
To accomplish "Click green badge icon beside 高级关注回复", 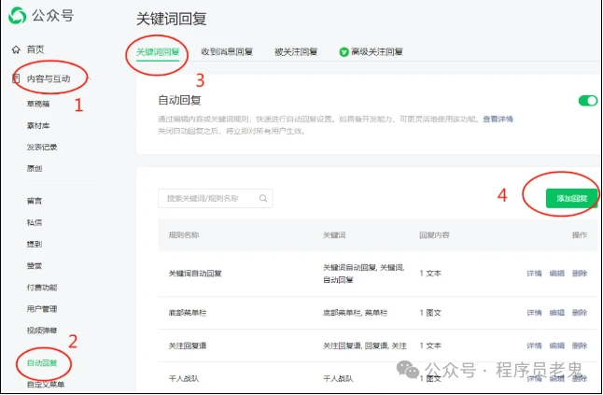I will point(344,52).
